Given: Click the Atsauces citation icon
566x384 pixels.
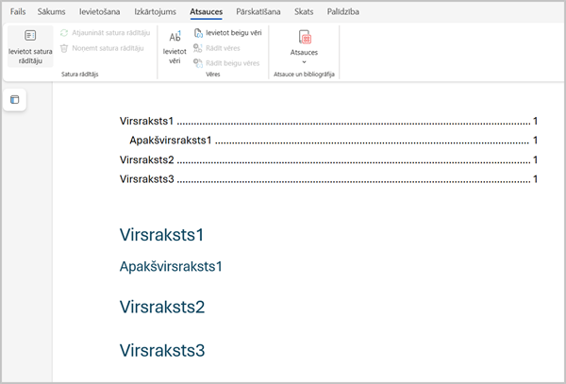Looking at the screenshot, I should click(x=305, y=37).
